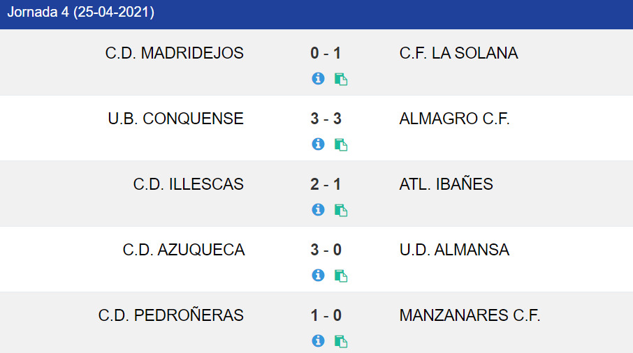Select the 3 - 0 match score
This screenshot has height=353, width=633.
[326, 250]
